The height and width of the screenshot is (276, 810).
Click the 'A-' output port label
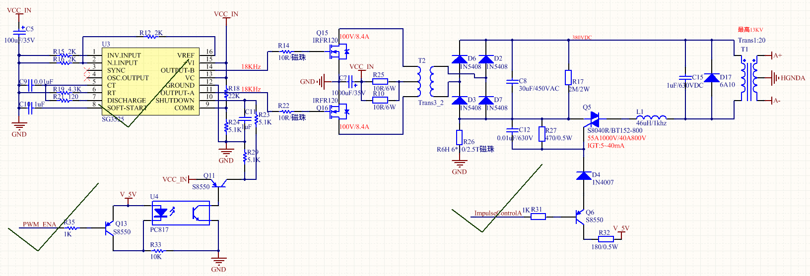[x=777, y=101]
